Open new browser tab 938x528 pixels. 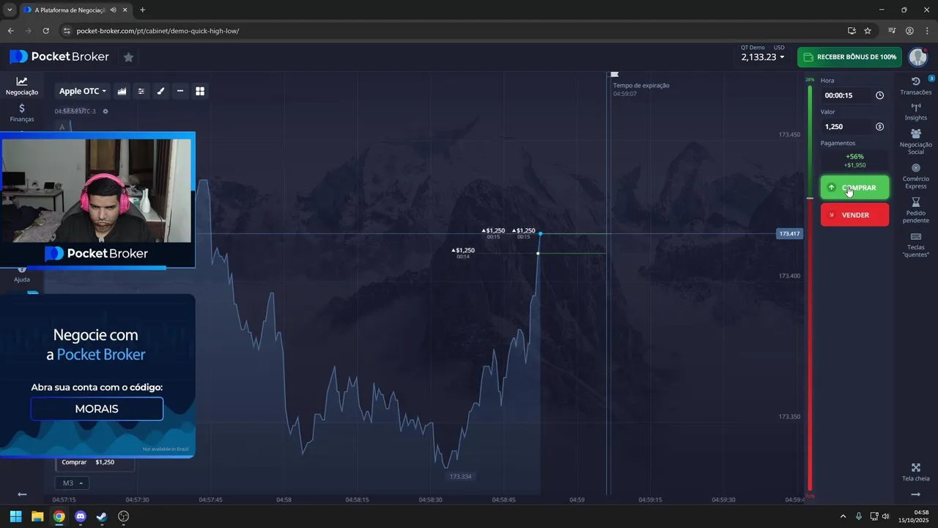(x=142, y=10)
